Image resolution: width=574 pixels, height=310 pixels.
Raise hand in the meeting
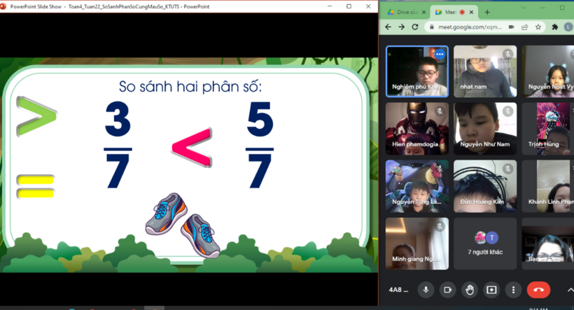point(470,290)
